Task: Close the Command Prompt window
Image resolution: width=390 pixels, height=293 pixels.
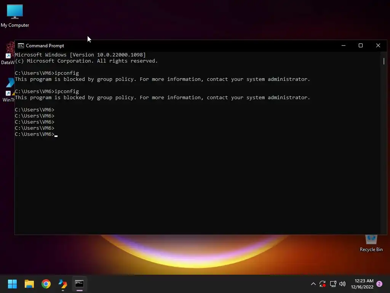Action: (378, 46)
